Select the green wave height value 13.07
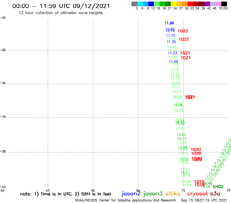 172,47
